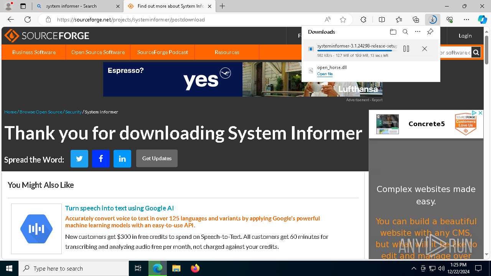Launch Copilot sidebar icon

point(482,20)
